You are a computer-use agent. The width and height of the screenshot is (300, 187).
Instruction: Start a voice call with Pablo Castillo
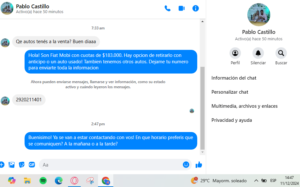click(x=168, y=8)
